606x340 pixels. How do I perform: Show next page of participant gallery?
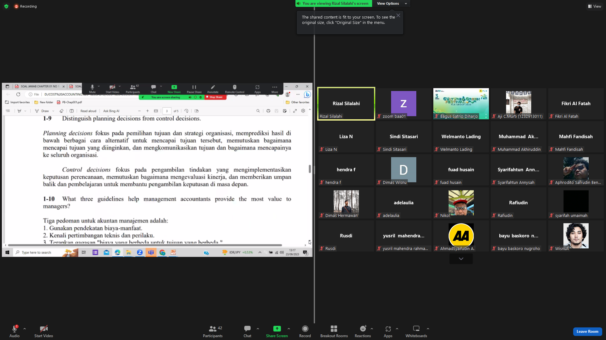pos(461,259)
